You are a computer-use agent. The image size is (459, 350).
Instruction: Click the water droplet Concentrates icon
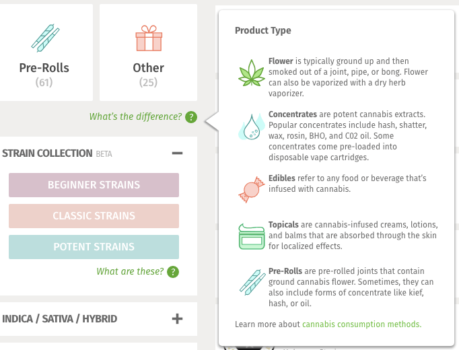(252, 127)
